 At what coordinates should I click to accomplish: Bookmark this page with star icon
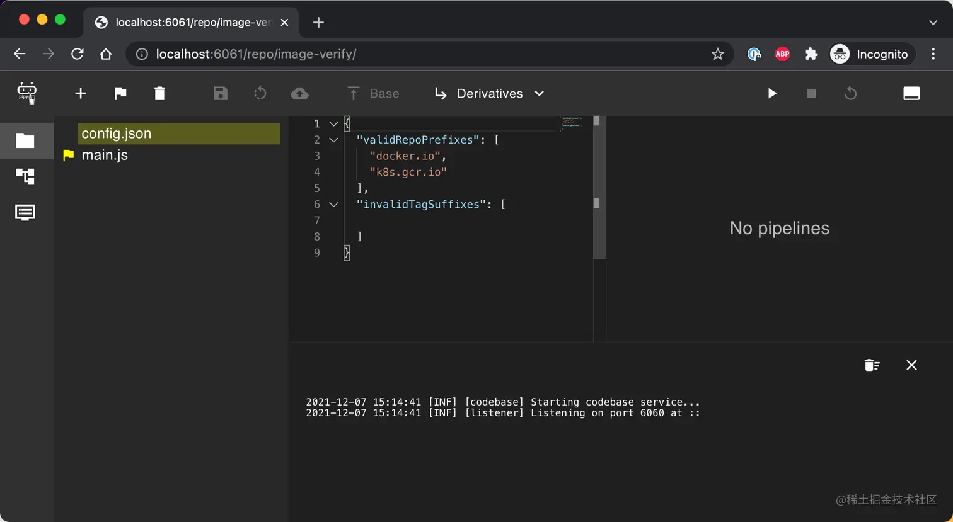point(717,54)
